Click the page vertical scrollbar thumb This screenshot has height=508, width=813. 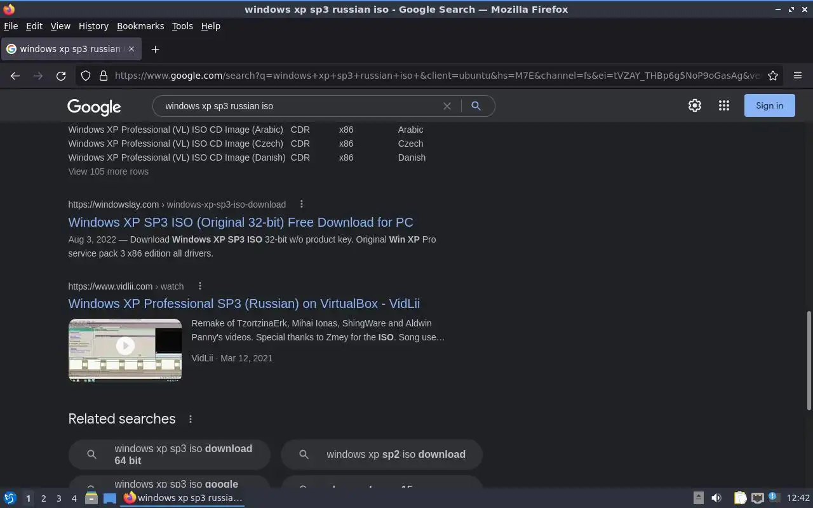pyautogui.click(x=809, y=360)
